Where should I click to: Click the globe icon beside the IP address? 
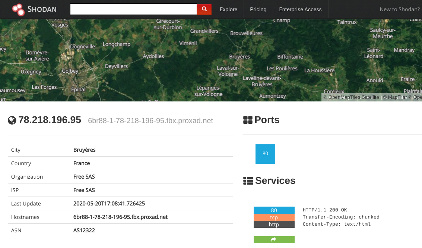[x=12, y=120]
